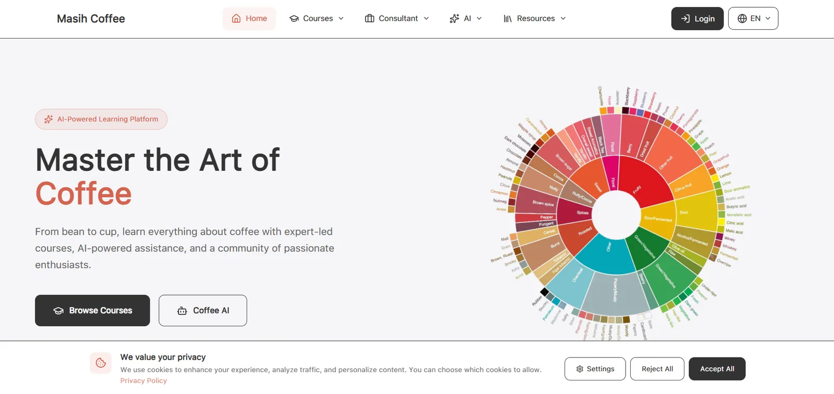This screenshot has height=394, width=834.
Task: Accept all cookies
Action: click(x=717, y=369)
